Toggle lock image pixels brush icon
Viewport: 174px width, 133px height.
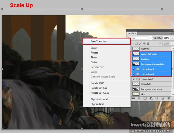(x=140, y=43)
